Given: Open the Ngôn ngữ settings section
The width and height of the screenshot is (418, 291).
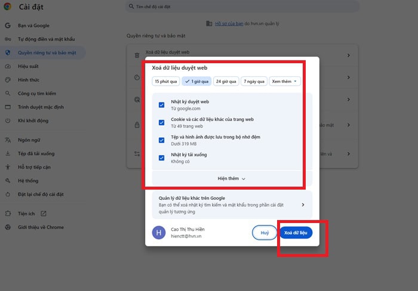Looking at the screenshot, I should (29, 140).
